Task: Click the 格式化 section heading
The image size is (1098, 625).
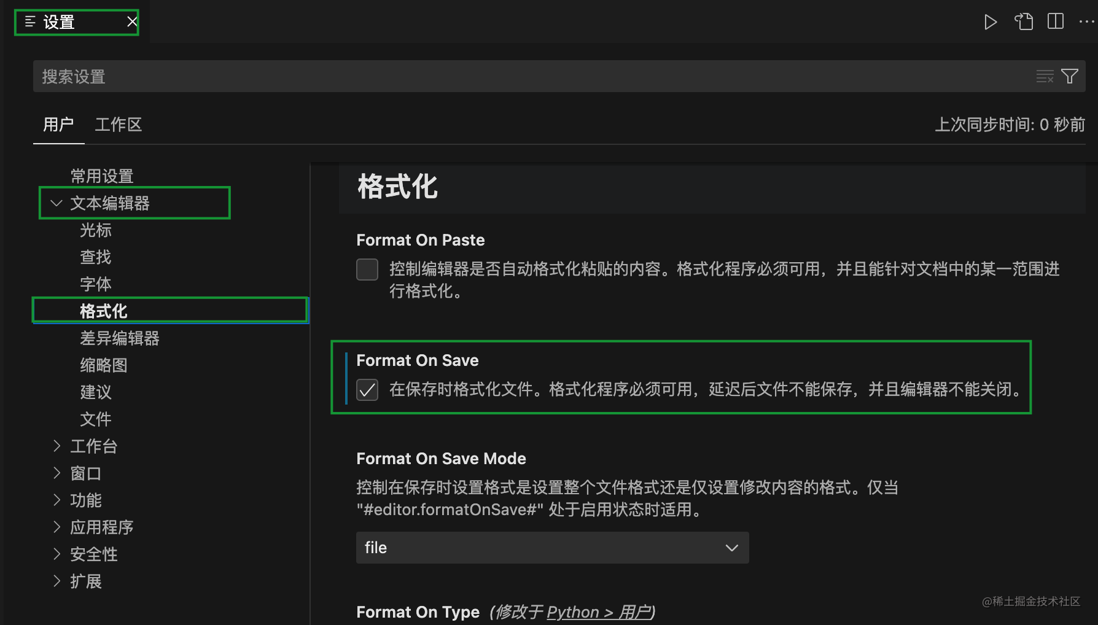Action: coord(397,187)
